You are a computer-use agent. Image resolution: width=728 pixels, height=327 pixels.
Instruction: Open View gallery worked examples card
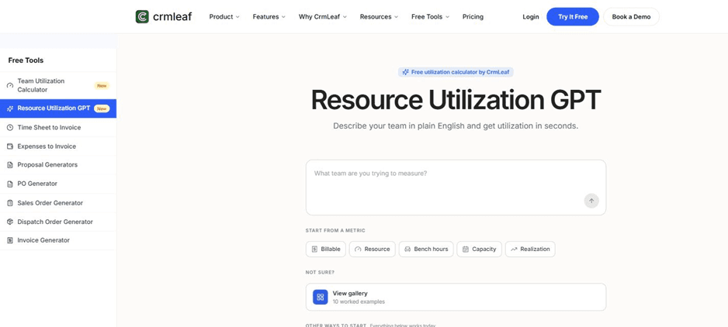(x=456, y=297)
